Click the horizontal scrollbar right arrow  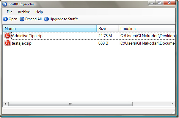pyautogui.click(x=172, y=104)
